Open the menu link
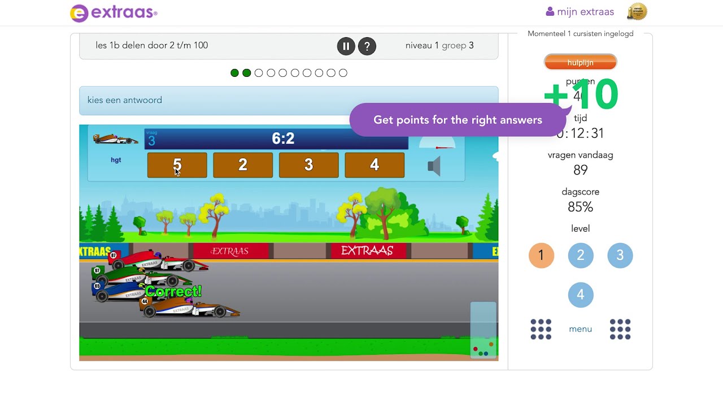 click(x=581, y=329)
